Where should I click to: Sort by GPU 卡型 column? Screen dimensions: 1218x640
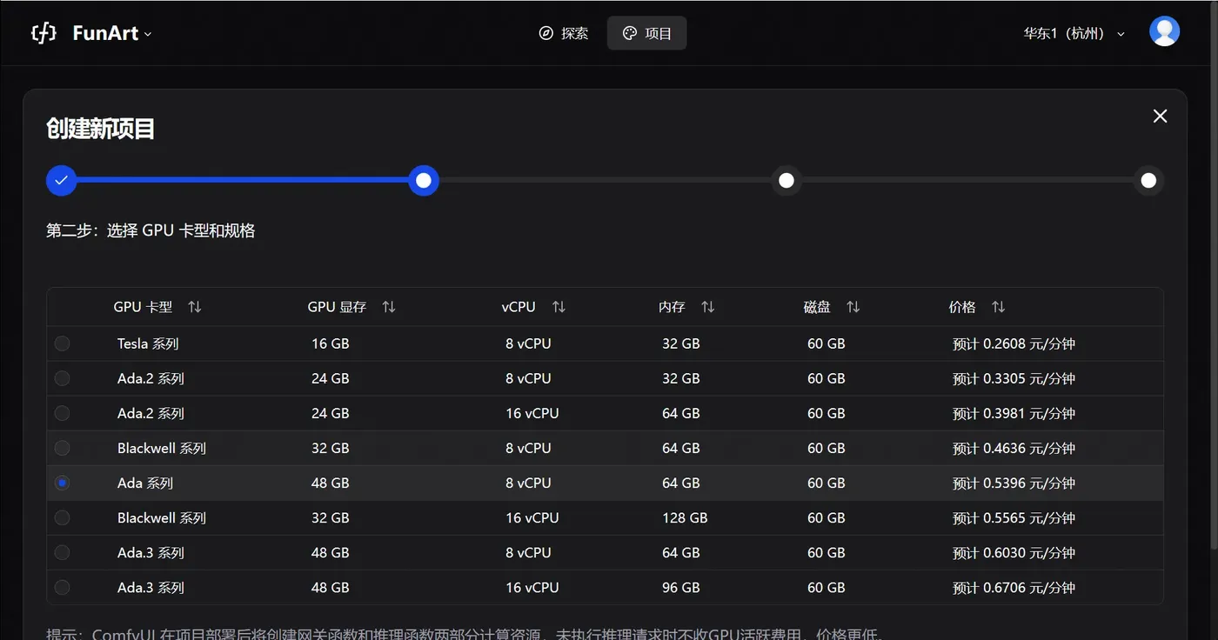[195, 307]
